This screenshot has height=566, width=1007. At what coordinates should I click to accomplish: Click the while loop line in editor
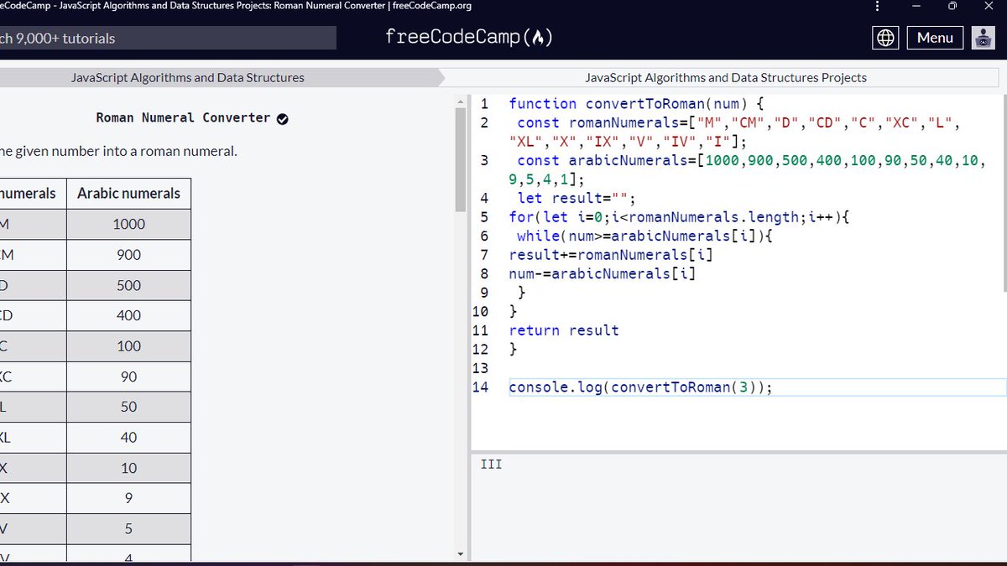645,236
